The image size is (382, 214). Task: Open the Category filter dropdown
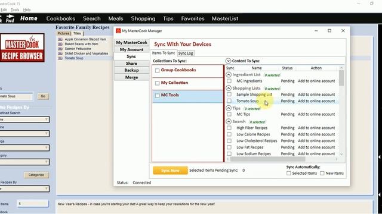coord(24,162)
